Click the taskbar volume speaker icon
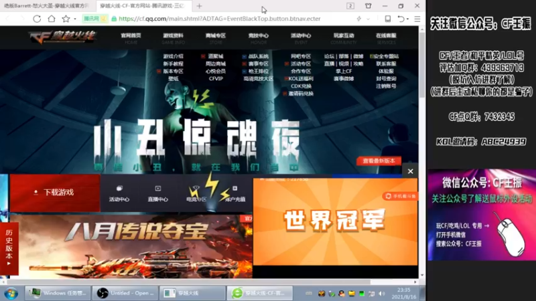Screen dimensions: 536x301 click(x=381, y=294)
